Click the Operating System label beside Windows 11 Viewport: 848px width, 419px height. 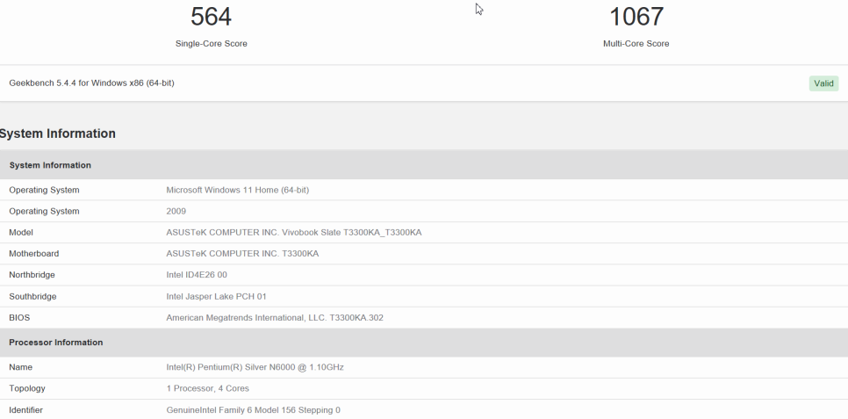pos(45,190)
